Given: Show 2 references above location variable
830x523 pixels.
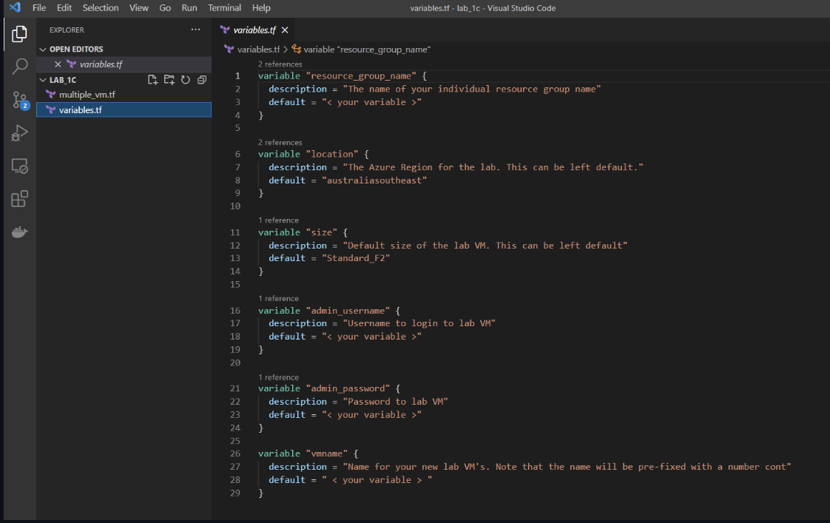Looking at the screenshot, I should click(x=280, y=142).
